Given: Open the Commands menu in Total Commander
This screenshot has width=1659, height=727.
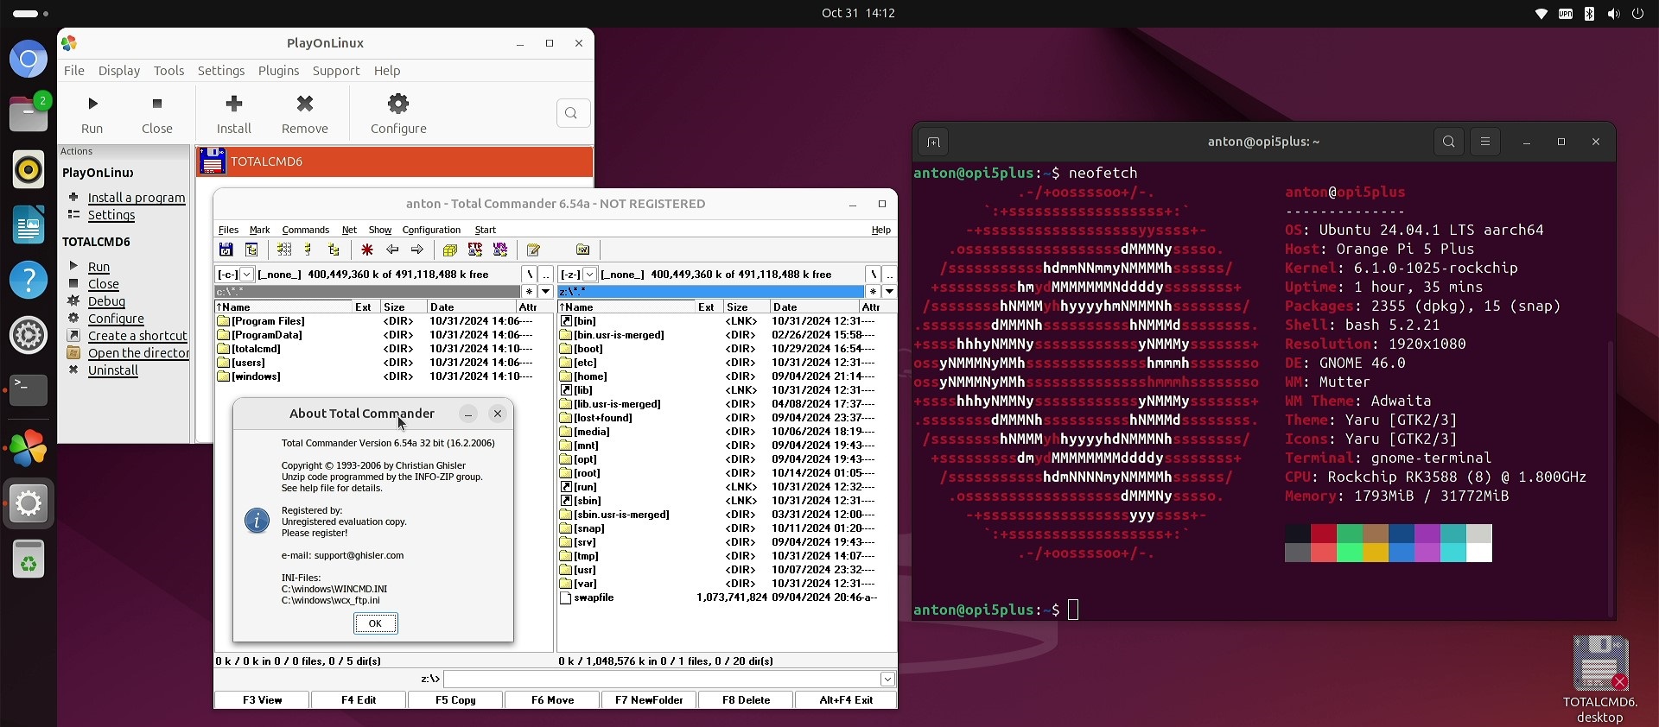Looking at the screenshot, I should point(305,230).
